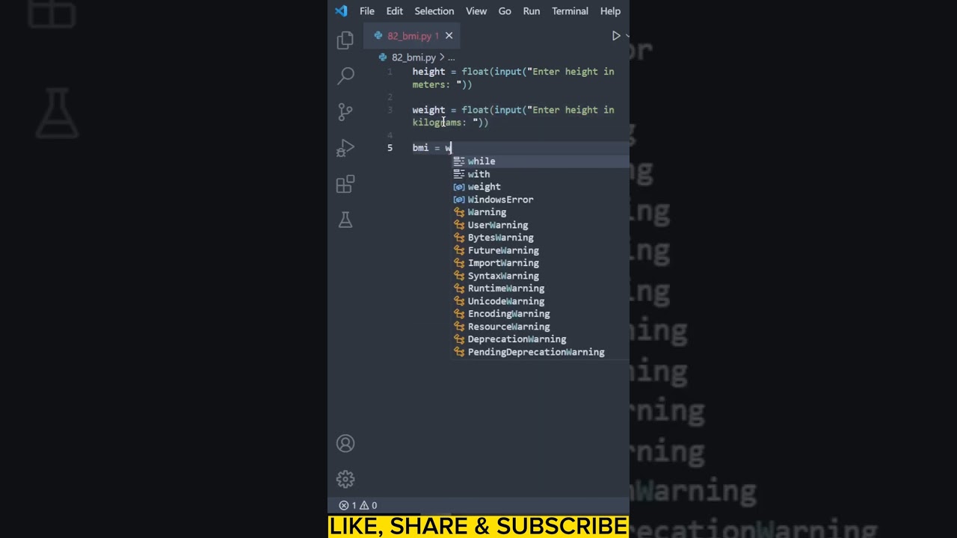Choose the ResourceWarning suggestion
The height and width of the screenshot is (538, 957).
540,327
